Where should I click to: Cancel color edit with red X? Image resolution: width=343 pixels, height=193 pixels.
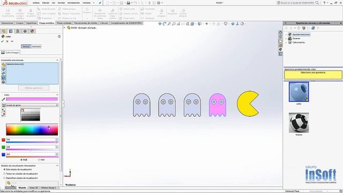pyautogui.click(x=7, y=41)
